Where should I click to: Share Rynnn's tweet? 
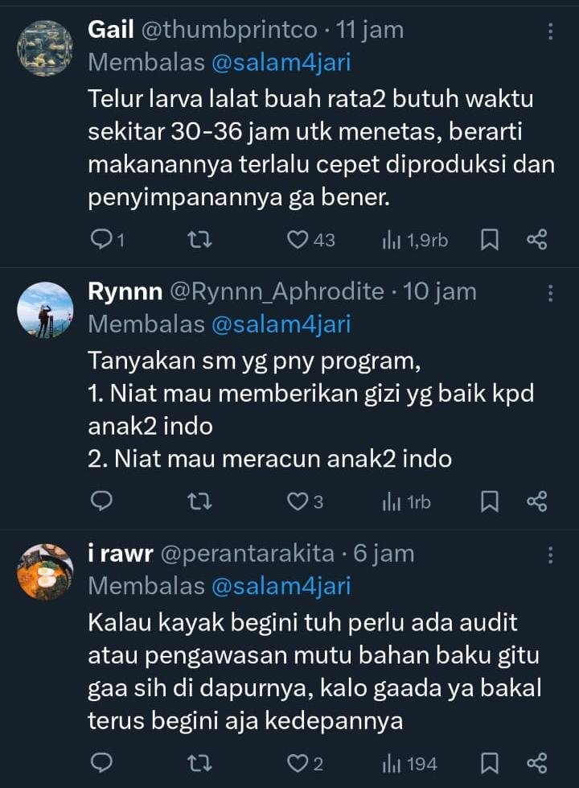[536, 501]
